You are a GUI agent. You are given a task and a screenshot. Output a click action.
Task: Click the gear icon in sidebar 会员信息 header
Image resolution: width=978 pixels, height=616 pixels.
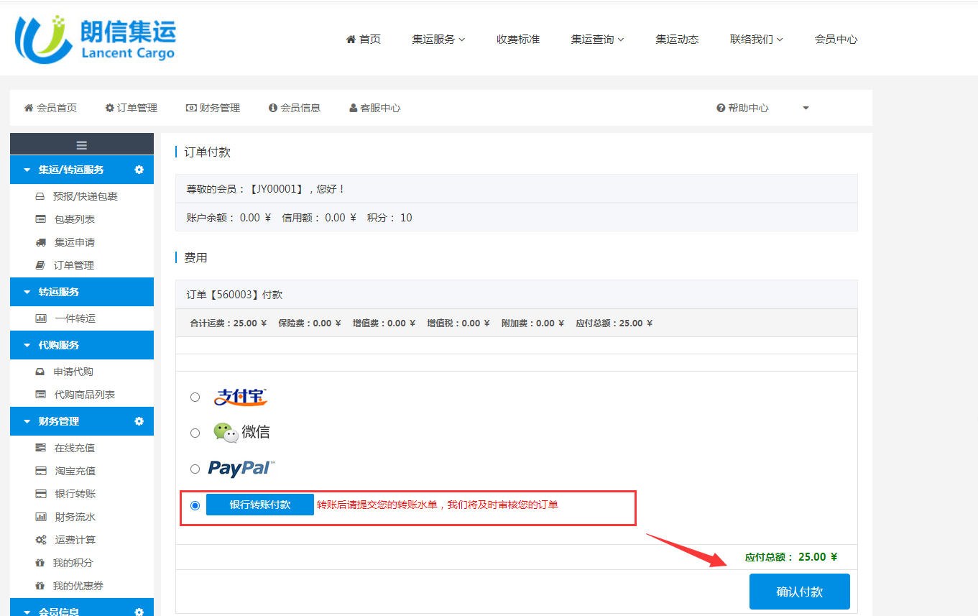[139, 612]
